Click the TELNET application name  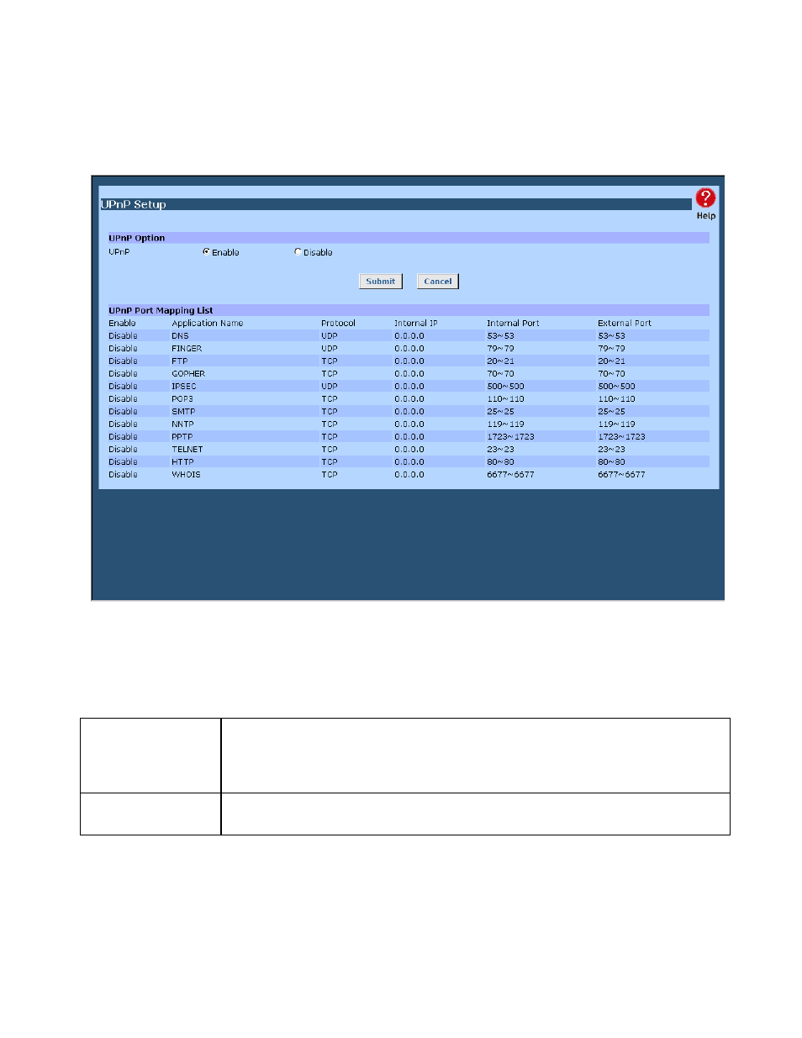187,450
